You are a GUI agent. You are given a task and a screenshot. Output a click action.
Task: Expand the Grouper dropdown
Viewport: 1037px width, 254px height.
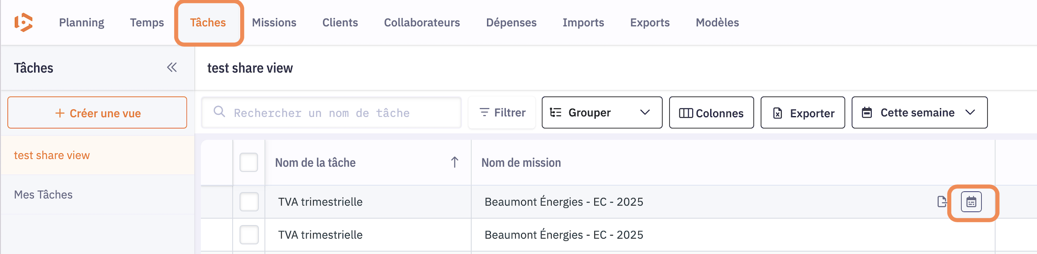(x=601, y=113)
